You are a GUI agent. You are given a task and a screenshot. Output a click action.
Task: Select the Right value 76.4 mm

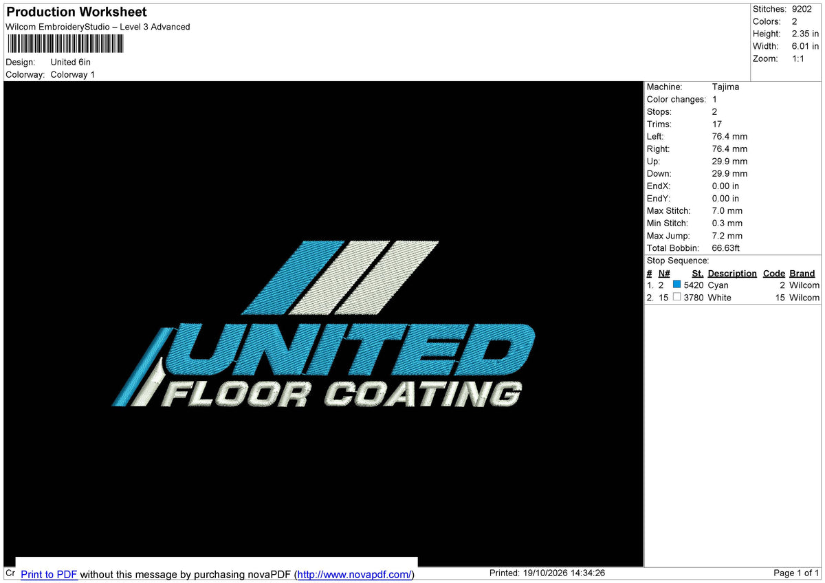pos(729,148)
